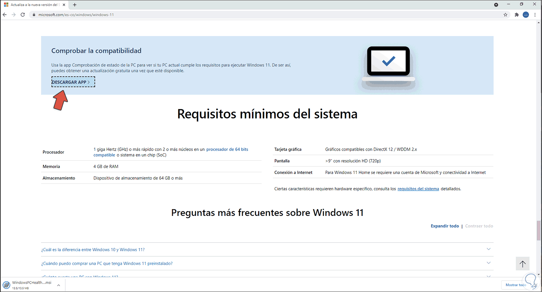
Task: Click the Pantalla row label
Action: (282, 161)
